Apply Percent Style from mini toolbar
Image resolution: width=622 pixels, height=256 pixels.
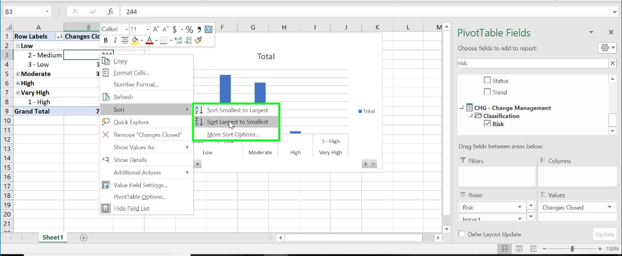[189, 30]
